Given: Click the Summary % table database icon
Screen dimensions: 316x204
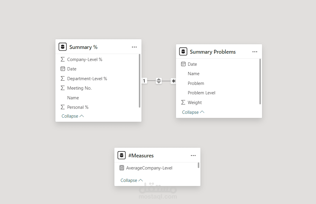Looking at the screenshot, I should pos(62,47).
